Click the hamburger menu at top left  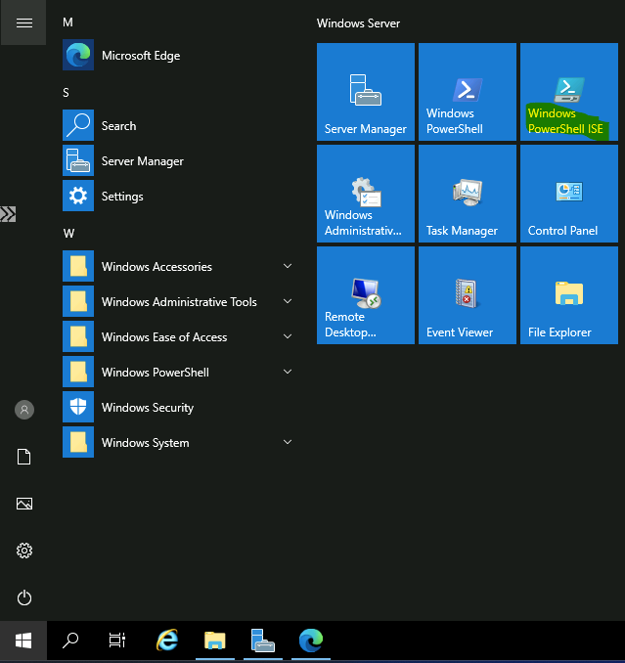click(x=23, y=22)
